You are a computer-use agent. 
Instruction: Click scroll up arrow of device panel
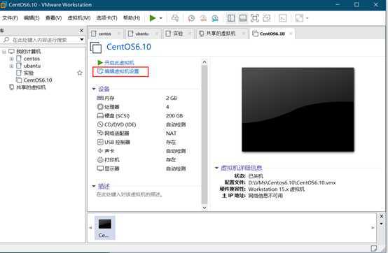coord(205,62)
